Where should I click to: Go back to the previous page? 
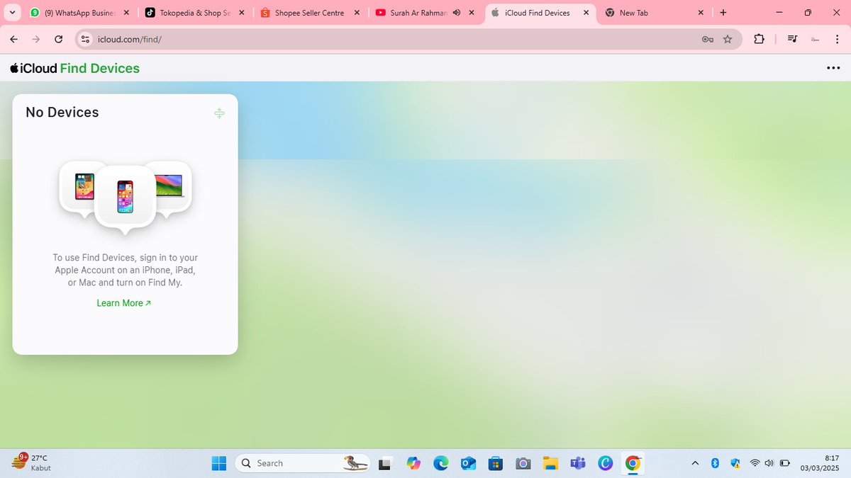[x=14, y=39]
